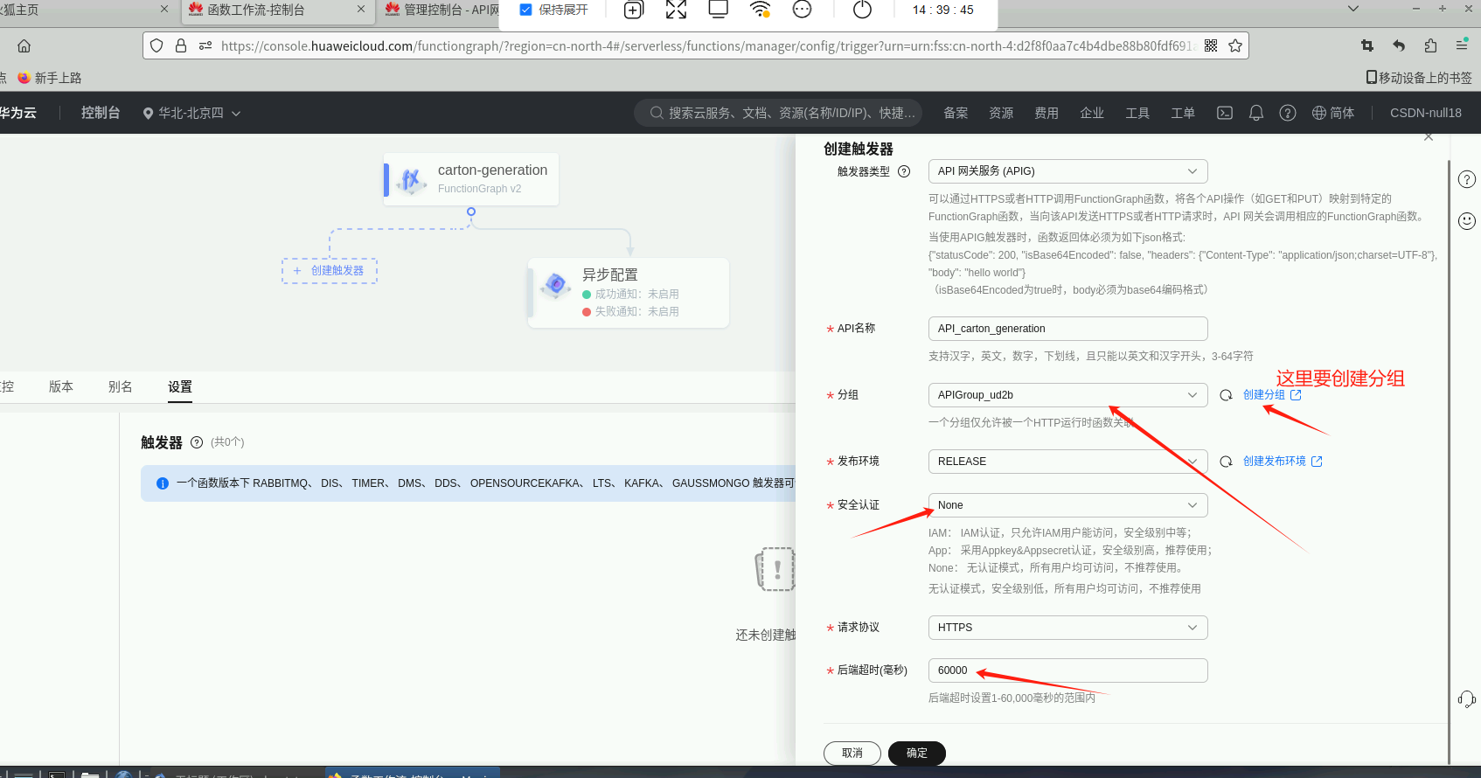This screenshot has height=778, width=1481.
Task: Open the 分组 dropdown APIGroup_ud2b
Action: (1067, 395)
